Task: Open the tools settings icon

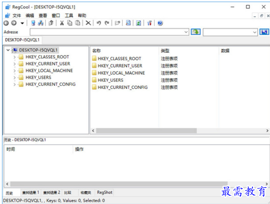Action: pyautogui.click(x=149, y=23)
